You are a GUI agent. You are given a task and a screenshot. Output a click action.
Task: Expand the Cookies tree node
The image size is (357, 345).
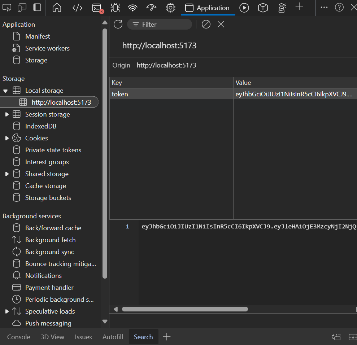[x=6, y=138]
